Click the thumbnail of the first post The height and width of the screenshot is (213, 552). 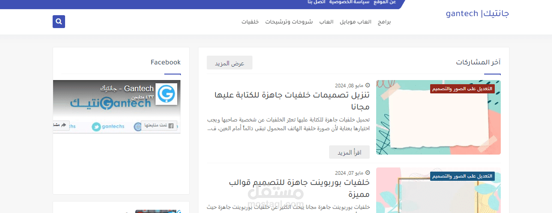[438, 117]
